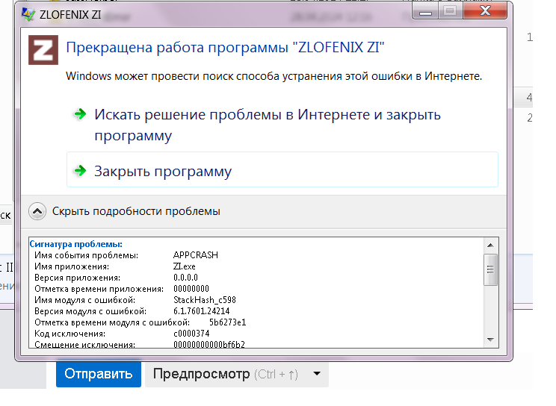Viewport: 556px width, 406px height.
Task: Click the disabled maximize button in the dialog title bar
Action: tap(451, 11)
